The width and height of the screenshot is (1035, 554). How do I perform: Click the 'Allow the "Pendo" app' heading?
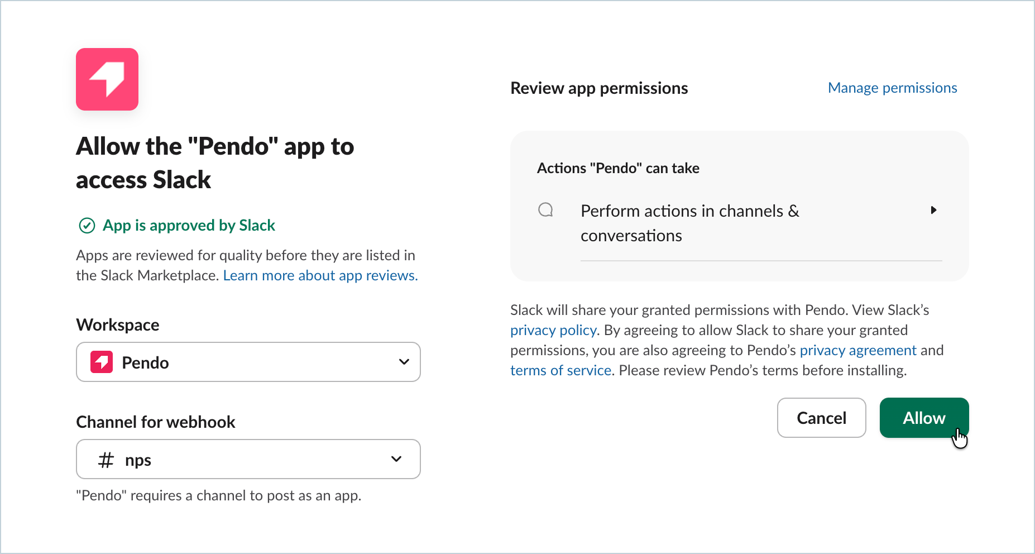pos(215,163)
